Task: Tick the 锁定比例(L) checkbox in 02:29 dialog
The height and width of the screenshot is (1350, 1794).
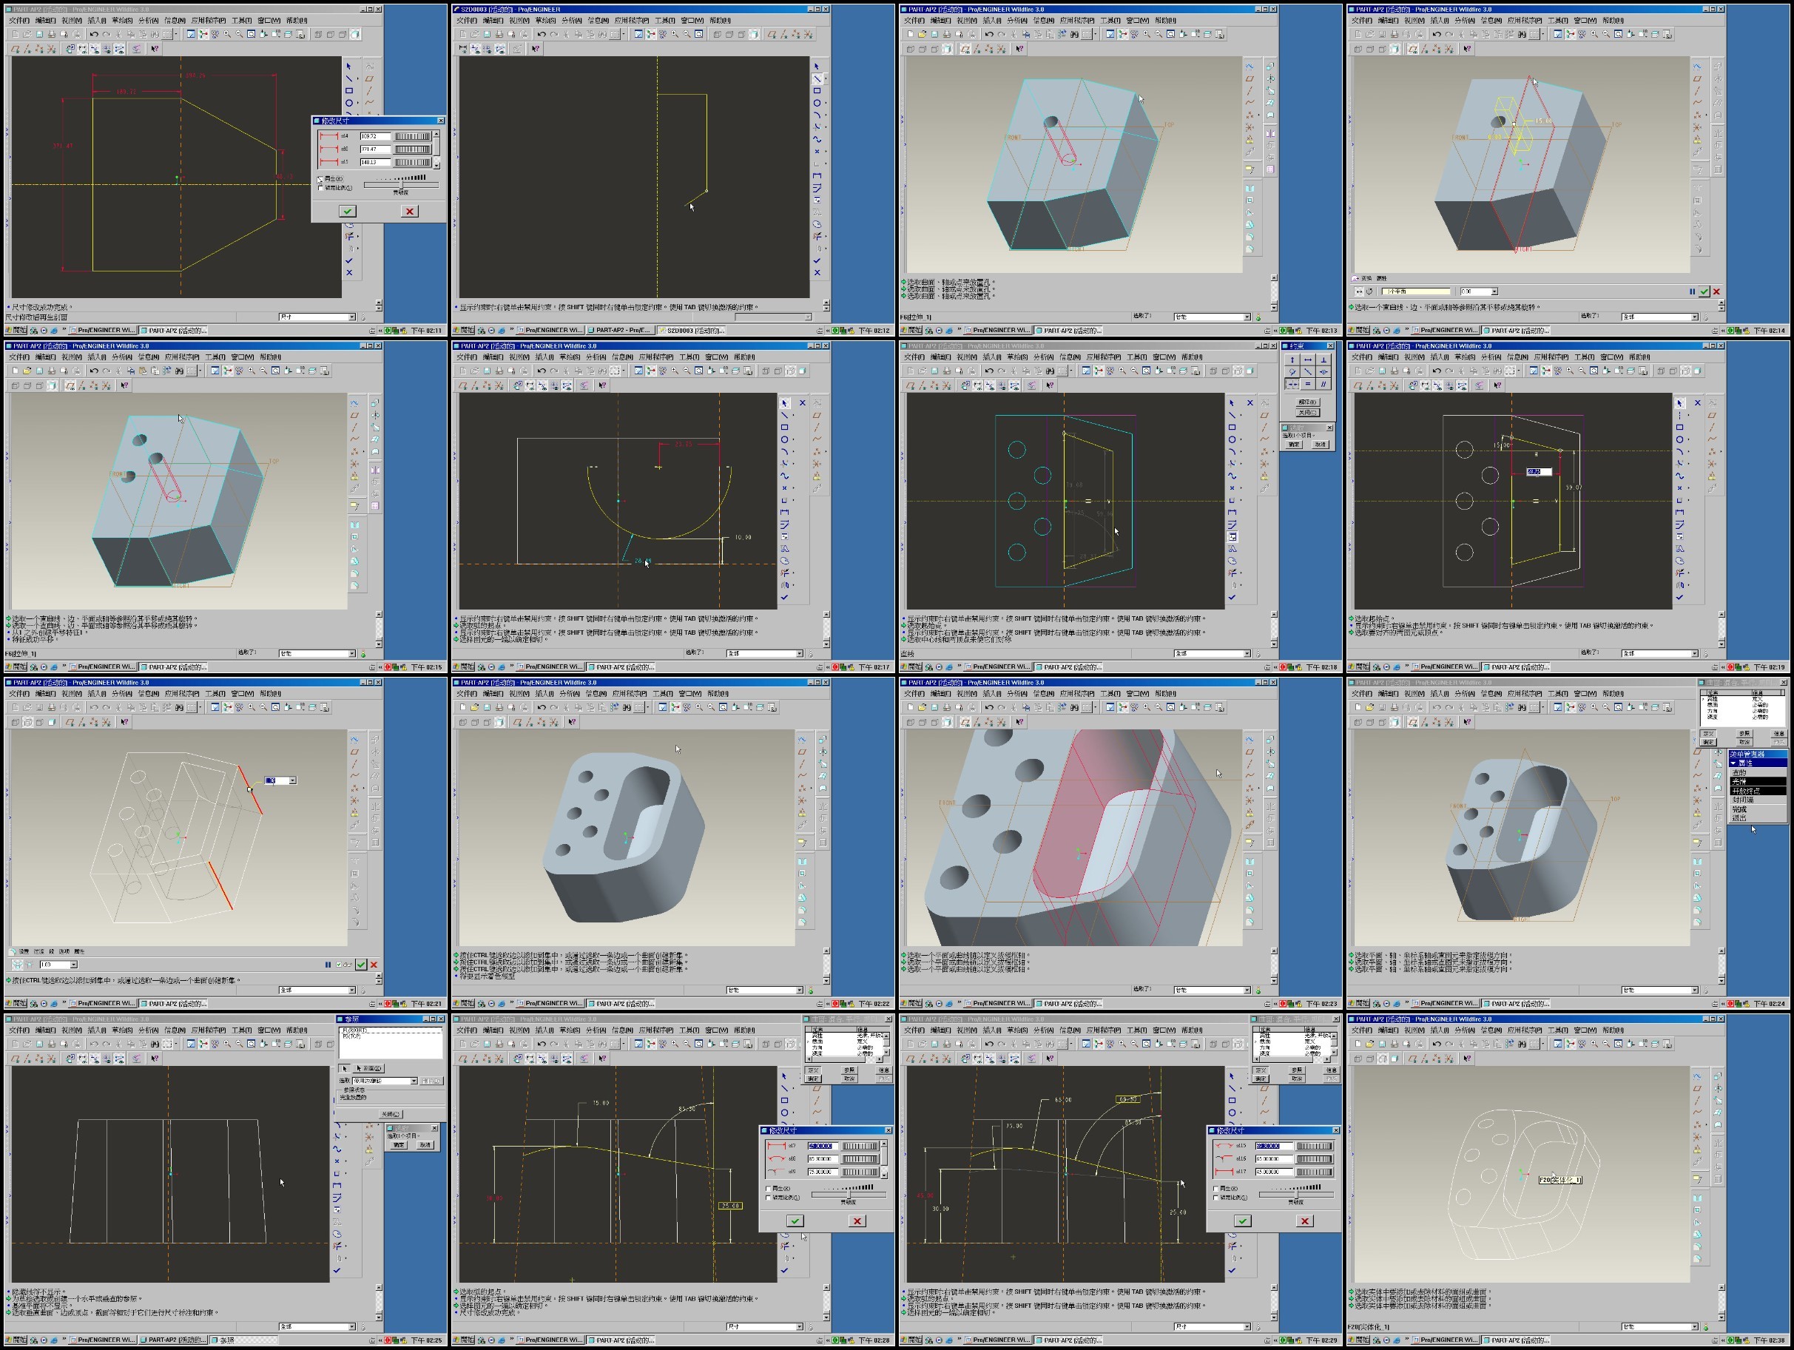Action: coord(1215,1198)
